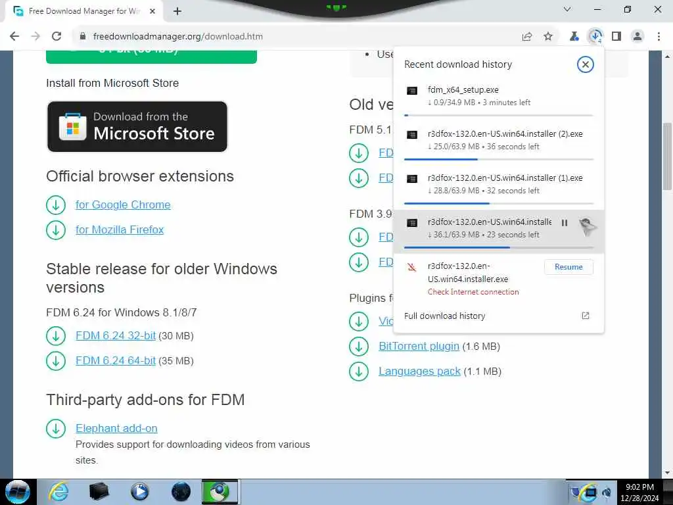Bookmark this page with the star icon
Viewport: 673px width, 505px height.
tap(548, 37)
